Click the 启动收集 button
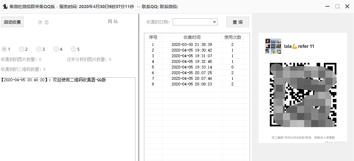354x161 pixels. (x=12, y=22)
